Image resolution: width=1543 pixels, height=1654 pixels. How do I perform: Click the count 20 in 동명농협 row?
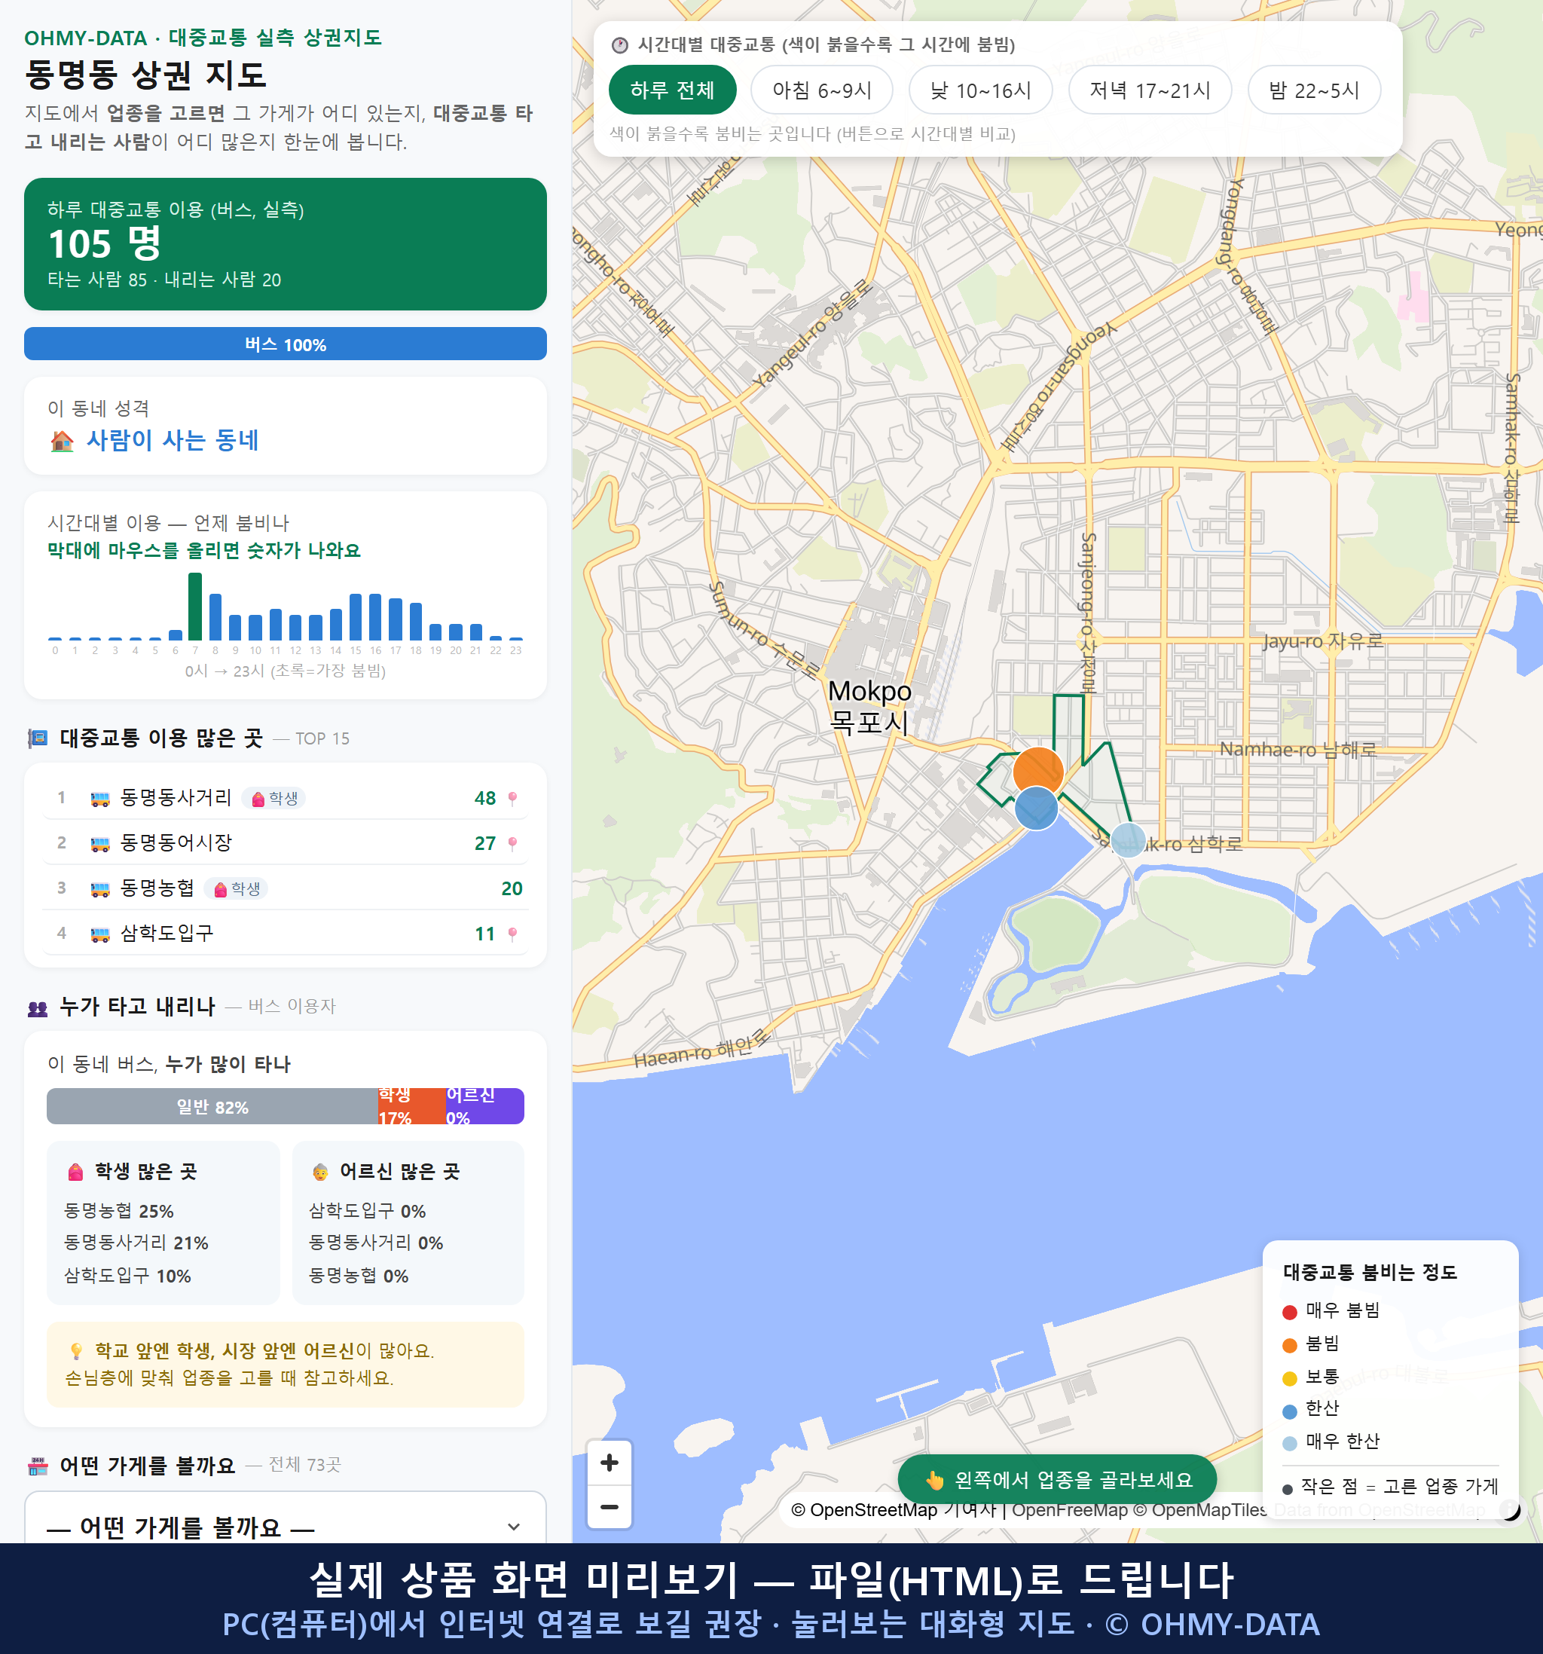pyautogui.click(x=512, y=888)
